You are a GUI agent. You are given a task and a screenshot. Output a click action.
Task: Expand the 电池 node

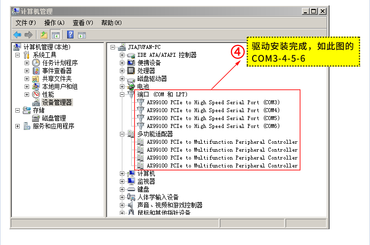point(122,87)
